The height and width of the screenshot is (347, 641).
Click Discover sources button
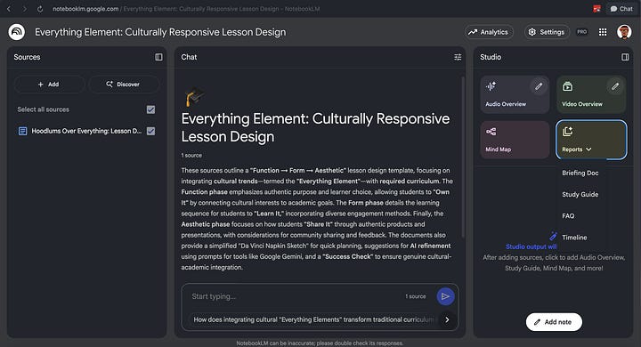coord(123,85)
